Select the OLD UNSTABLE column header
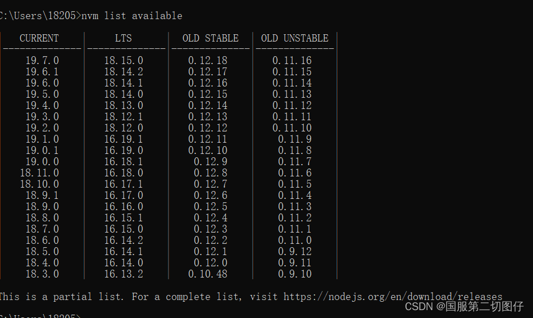Image resolution: width=533 pixels, height=318 pixels. (x=295, y=38)
